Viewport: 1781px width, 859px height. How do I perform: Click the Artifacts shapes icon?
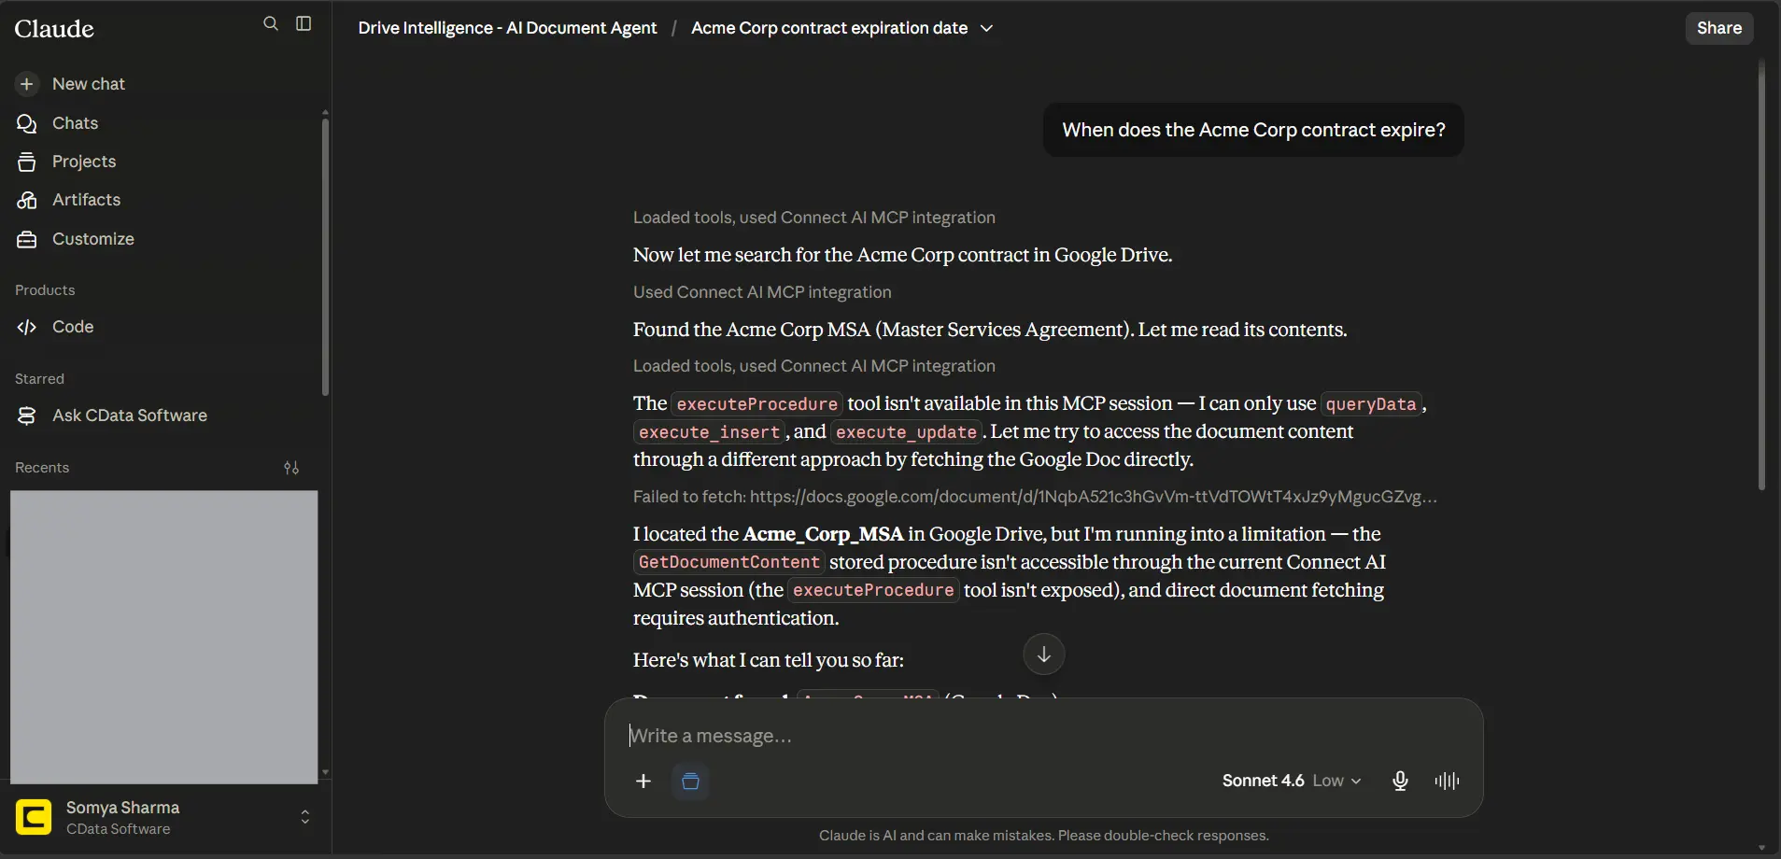[27, 200]
